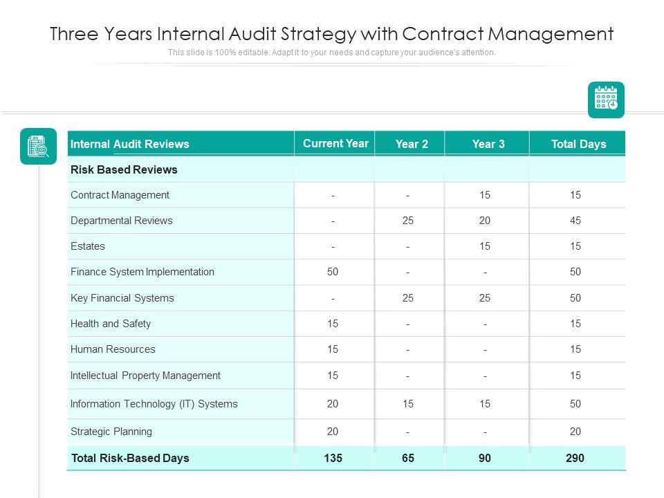The height and width of the screenshot is (498, 664).
Task: Select the Strategic Planning row label
Action: (111, 432)
